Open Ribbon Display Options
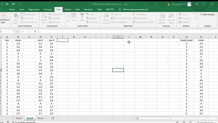Viewport: 218px width, 123px height. 197,4
